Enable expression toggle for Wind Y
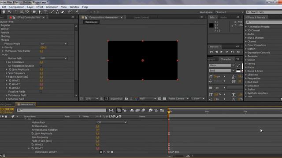The image size is (282, 158). pyautogui.click(x=101, y=152)
